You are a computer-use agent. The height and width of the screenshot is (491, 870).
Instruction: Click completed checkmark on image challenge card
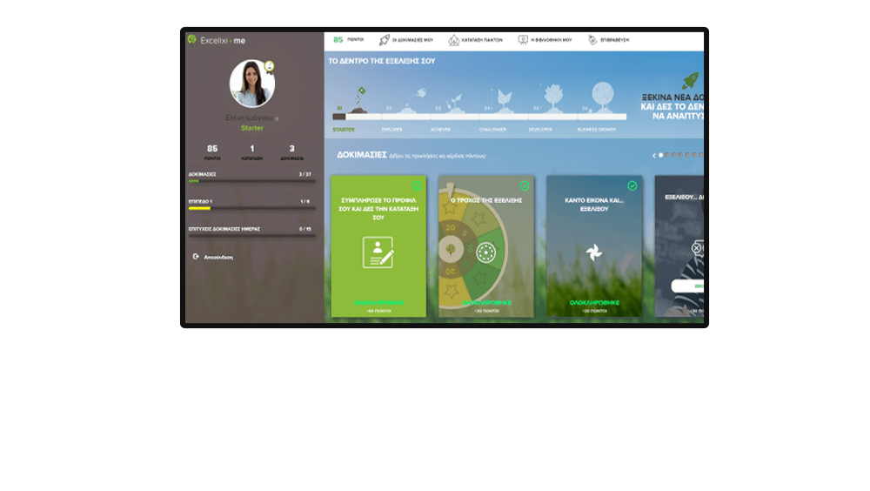632,185
